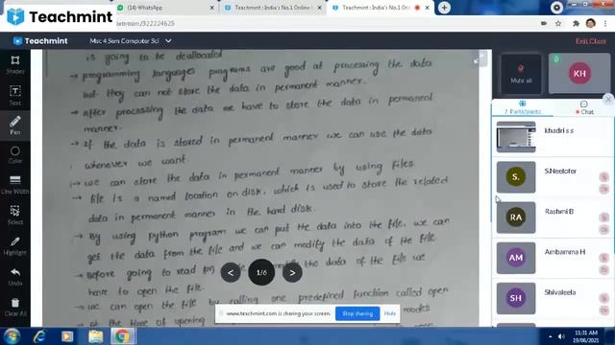Open Chrome extensions puzzle icon

coord(576,23)
